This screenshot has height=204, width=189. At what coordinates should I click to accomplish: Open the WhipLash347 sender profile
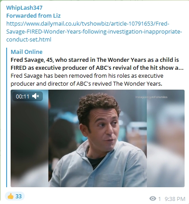pos(24,8)
